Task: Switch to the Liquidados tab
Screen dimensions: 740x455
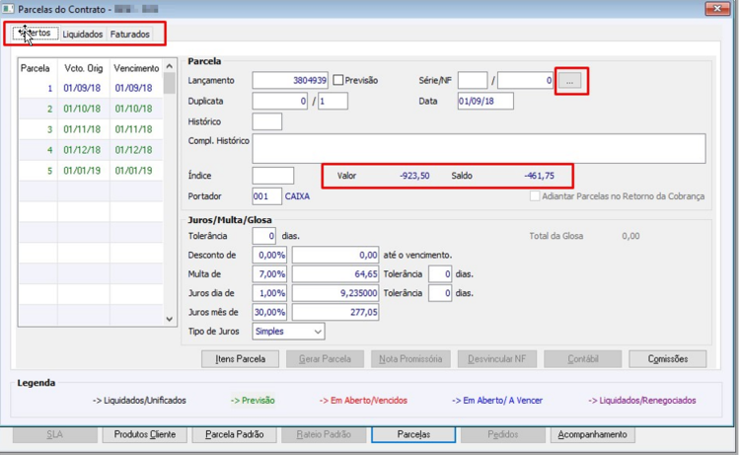Action: 83,34
